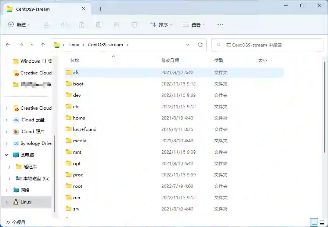
Task: Click the Copy icon in toolbar
Action: point(64,25)
